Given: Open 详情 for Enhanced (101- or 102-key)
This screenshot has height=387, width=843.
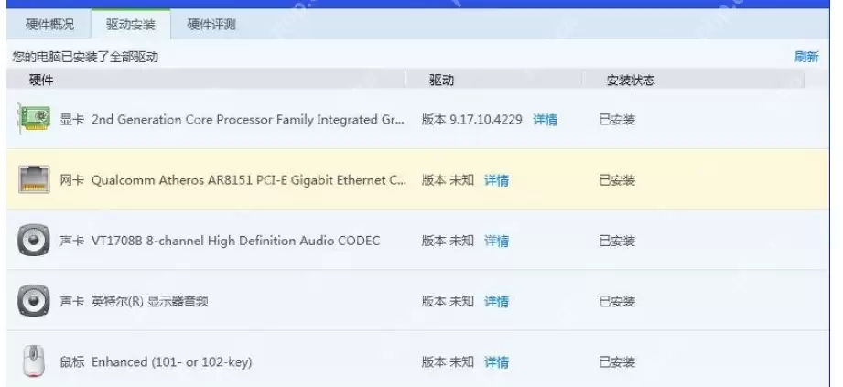Looking at the screenshot, I should click(x=496, y=362).
